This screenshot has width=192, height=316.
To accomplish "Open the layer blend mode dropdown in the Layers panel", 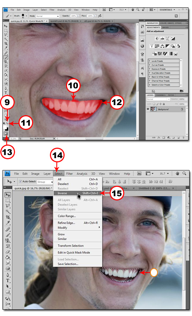I will [158, 99].
